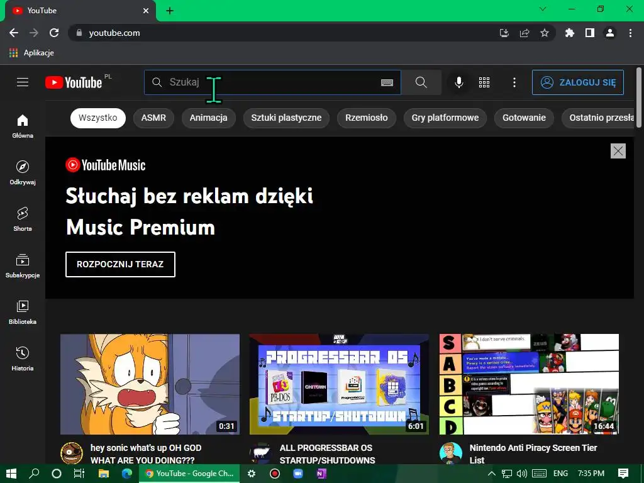Toggle Chrome side panel
Image resolution: width=644 pixels, height=483 pixels.
point(590,33)
